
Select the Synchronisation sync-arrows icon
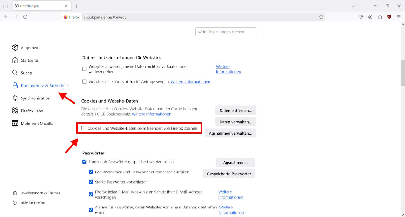[15, 98]
